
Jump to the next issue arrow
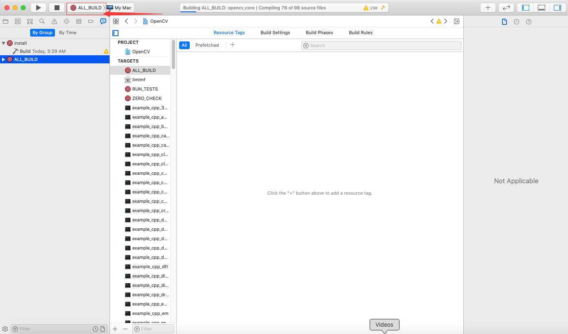pyautogui.click(x=445, y=21)
